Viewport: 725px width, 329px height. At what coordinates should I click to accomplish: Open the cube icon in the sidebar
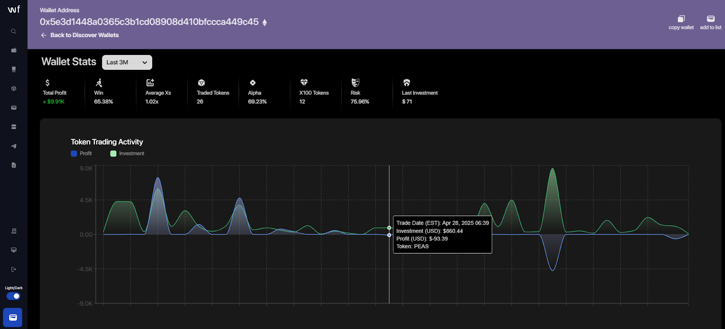[x=14, y=89]
